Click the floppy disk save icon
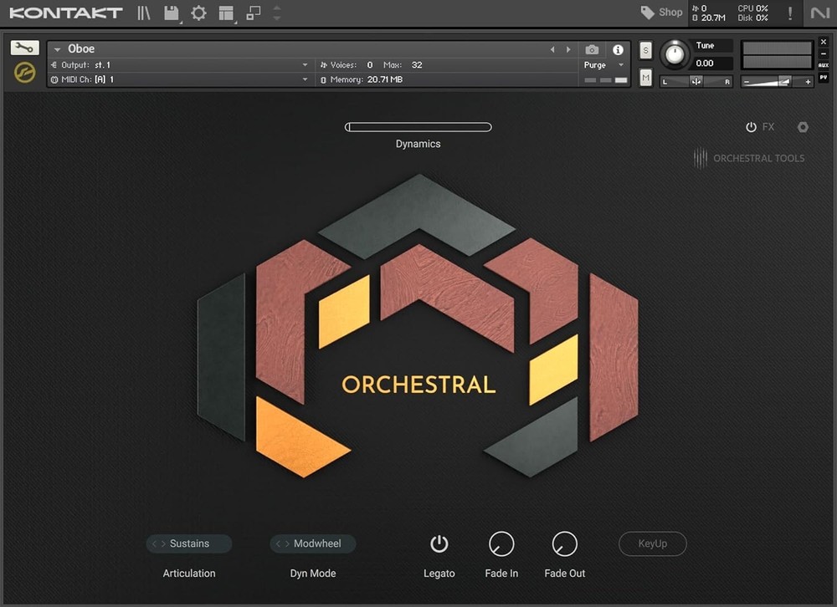The width and height of the screenshot is (837, 607). pyautogui.click(x=172, y=13)
